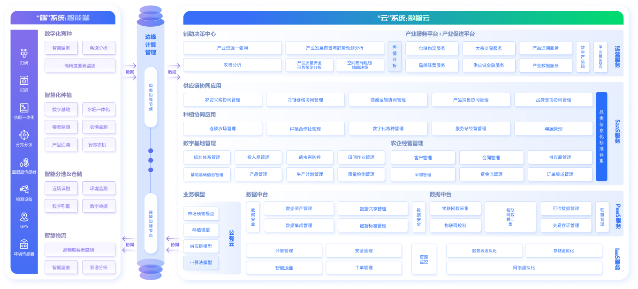Open the 数字称重 box
This screenshot has height=289, width=638.
coord(61,206)
